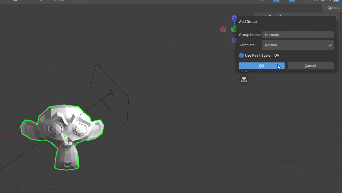Screen dimensions: 342x193
Task: Cancel the Add Group dialog
Action: coord(310,66)
